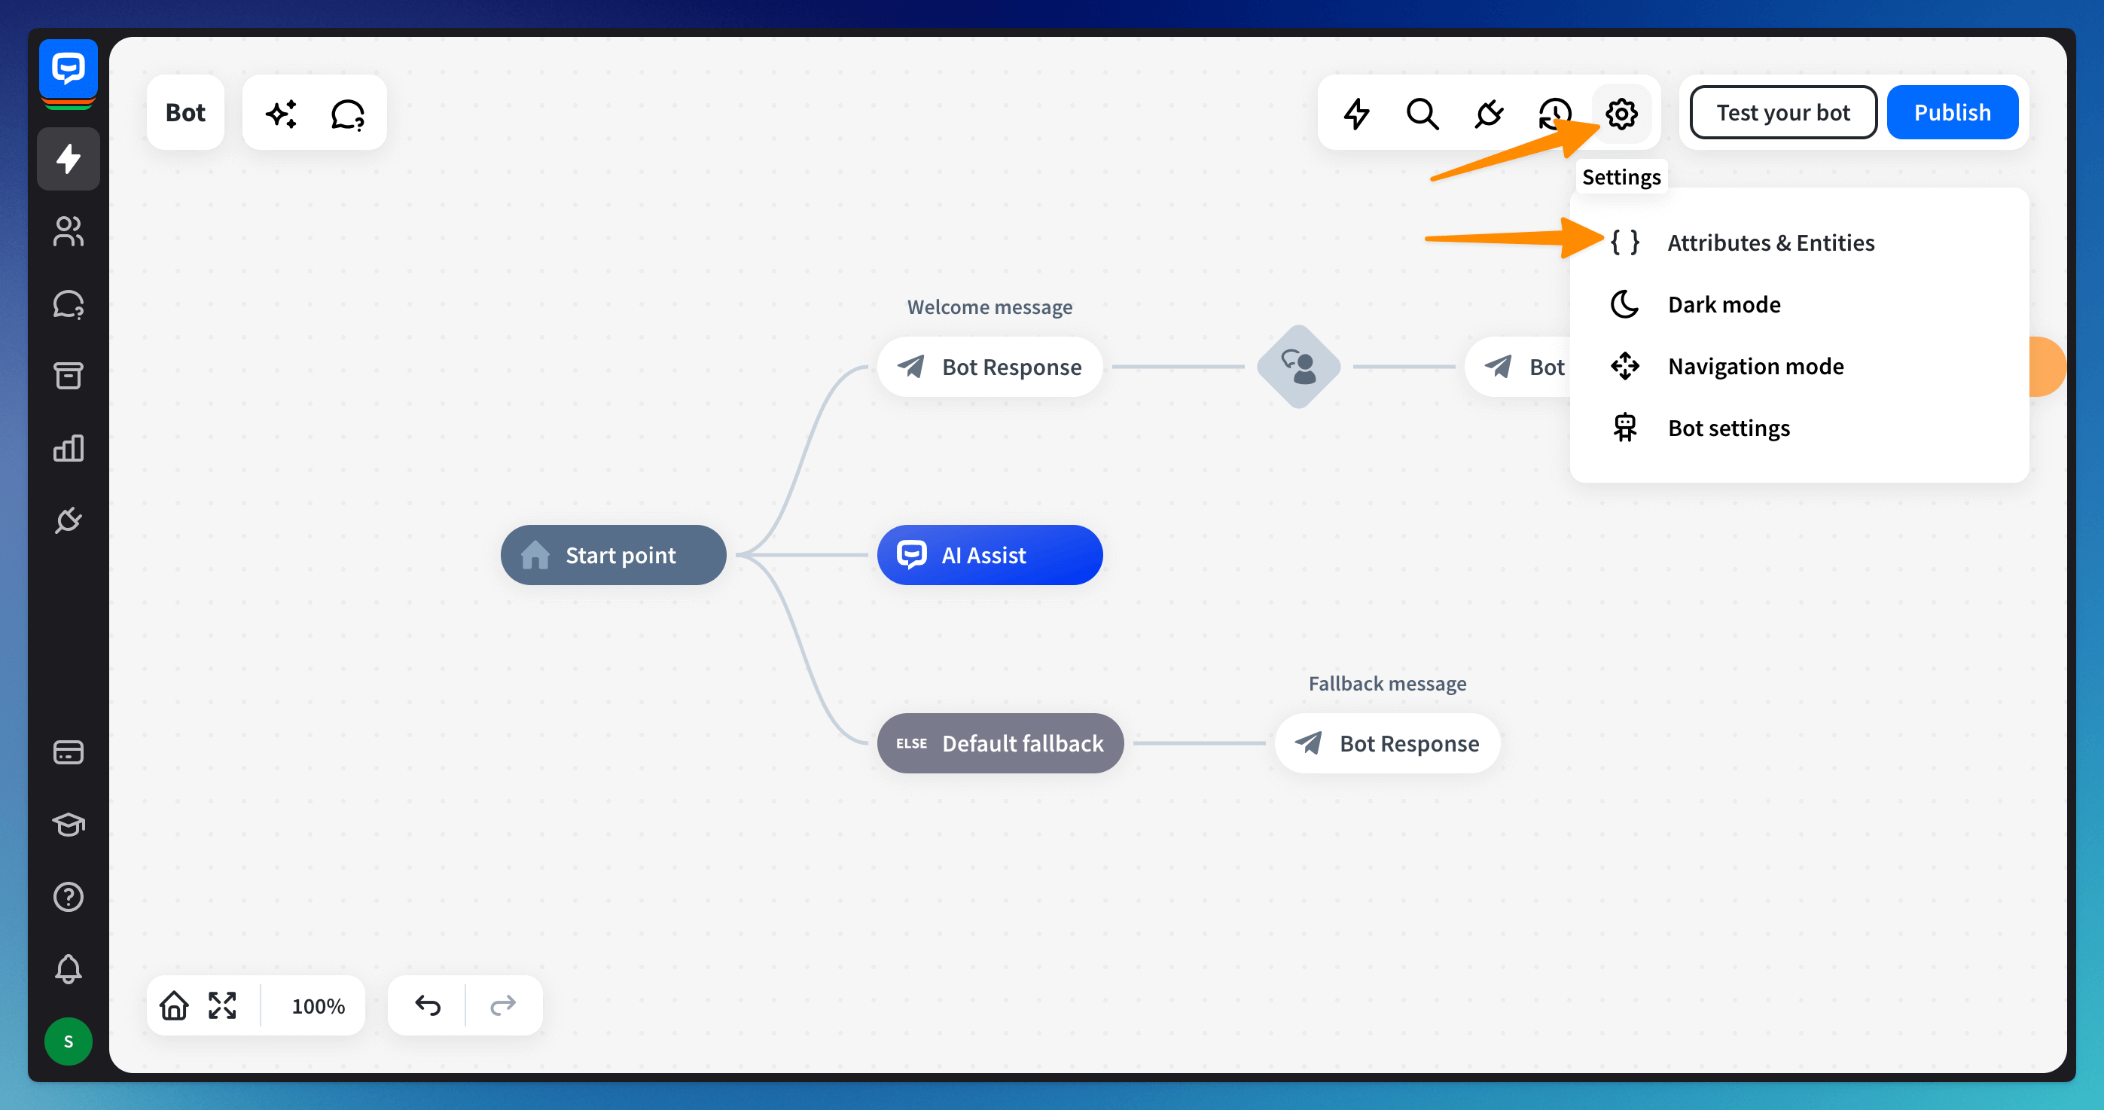Open notifications bell icon in sidebar
Image resolution: width=2104 pixels, height=1110 pixels.
point(68,968)
